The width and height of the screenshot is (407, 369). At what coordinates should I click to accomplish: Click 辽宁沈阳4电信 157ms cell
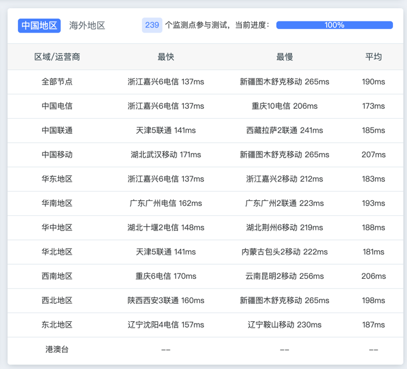coord(166,325)
